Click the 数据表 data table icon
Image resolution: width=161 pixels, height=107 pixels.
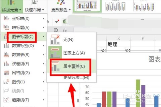6,54
